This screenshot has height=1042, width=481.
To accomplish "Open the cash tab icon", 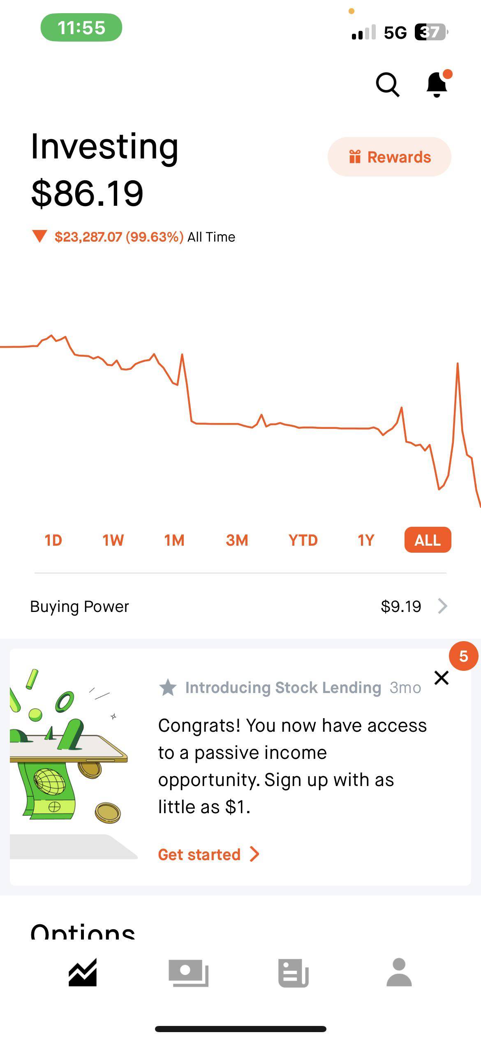I will point(188,972).
